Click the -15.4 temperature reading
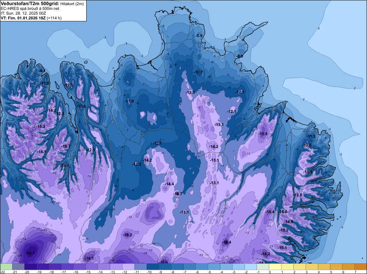 pyautogui.click(x=270, y=212)
